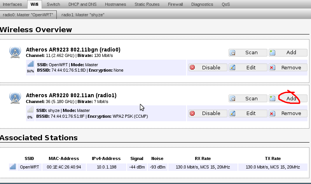Click the SSID column header
The image size is (311, 184).
click(30, 158)
